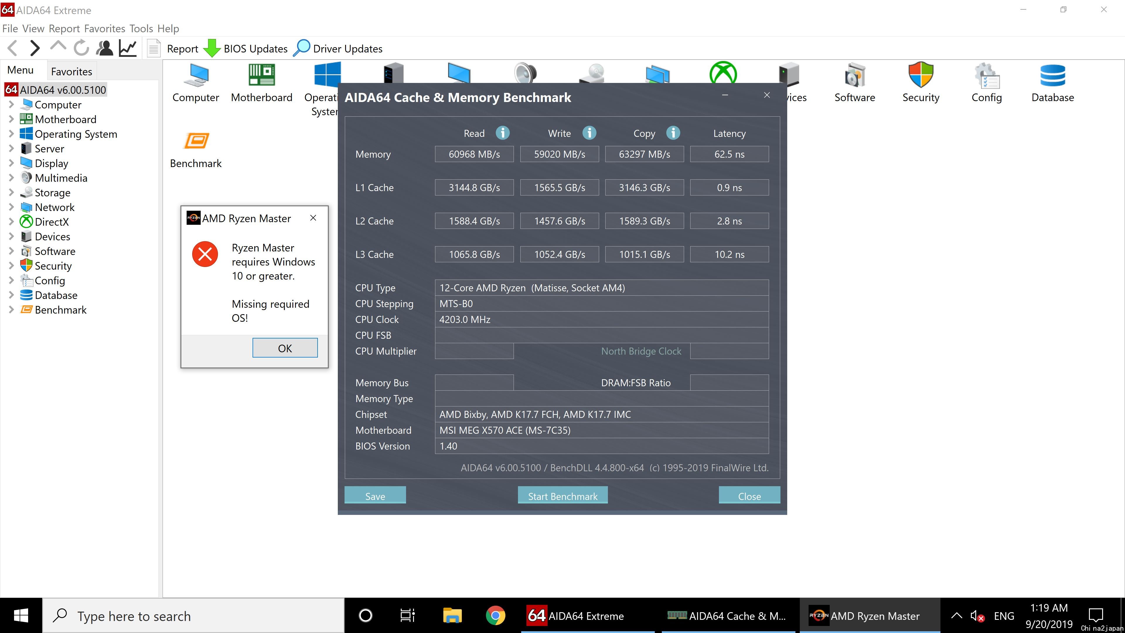Open Cortana circle icon on taskbar
Screen dimensions: 1125x633
(365, 615)
